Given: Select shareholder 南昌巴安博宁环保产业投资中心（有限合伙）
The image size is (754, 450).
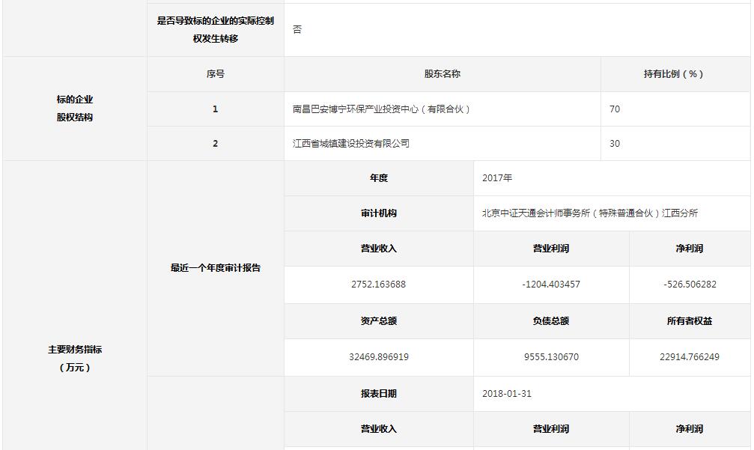Looking at the screenshot, I should (382, 109).
